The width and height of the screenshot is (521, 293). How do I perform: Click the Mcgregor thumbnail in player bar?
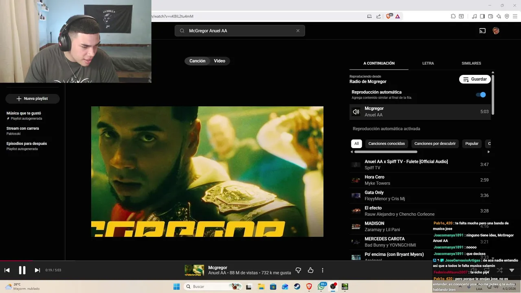[x=194, y=270]
